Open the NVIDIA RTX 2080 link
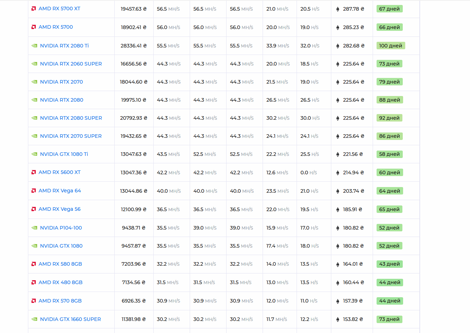Image resolution: width=470 pixels, height=333 pixels. click(62, 100)
